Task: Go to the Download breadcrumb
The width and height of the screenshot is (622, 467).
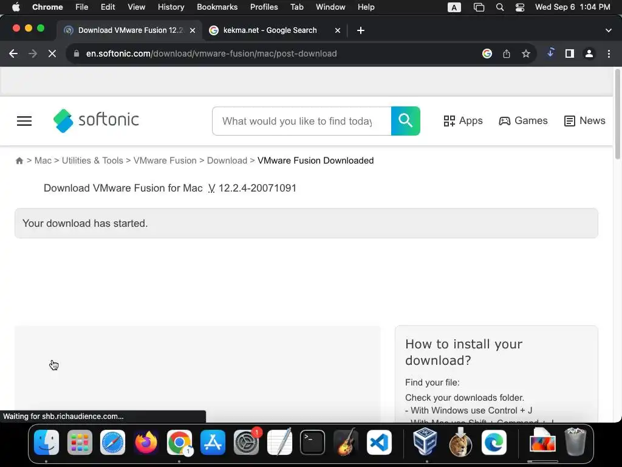Action: tap(227, 161)
